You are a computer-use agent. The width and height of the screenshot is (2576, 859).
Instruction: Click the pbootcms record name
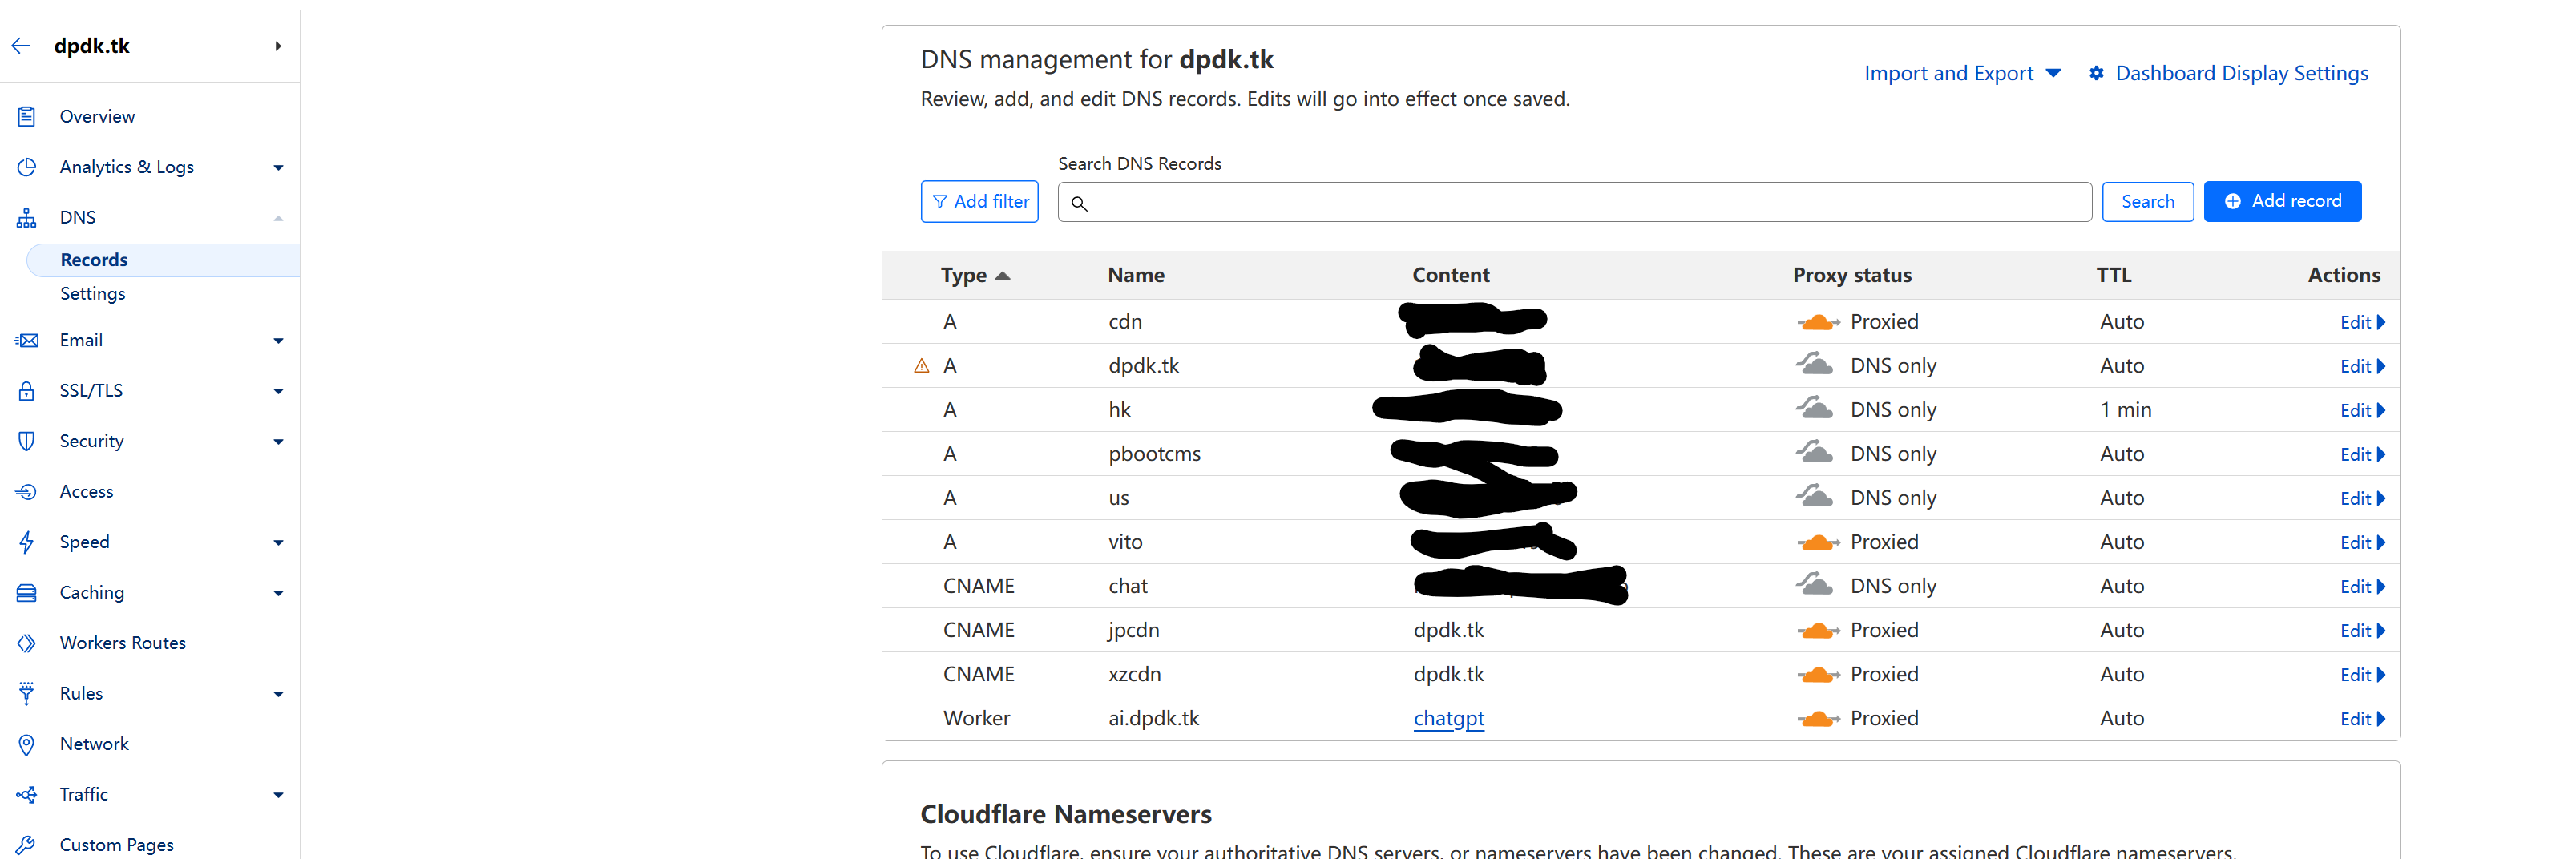click(1154, 454)
